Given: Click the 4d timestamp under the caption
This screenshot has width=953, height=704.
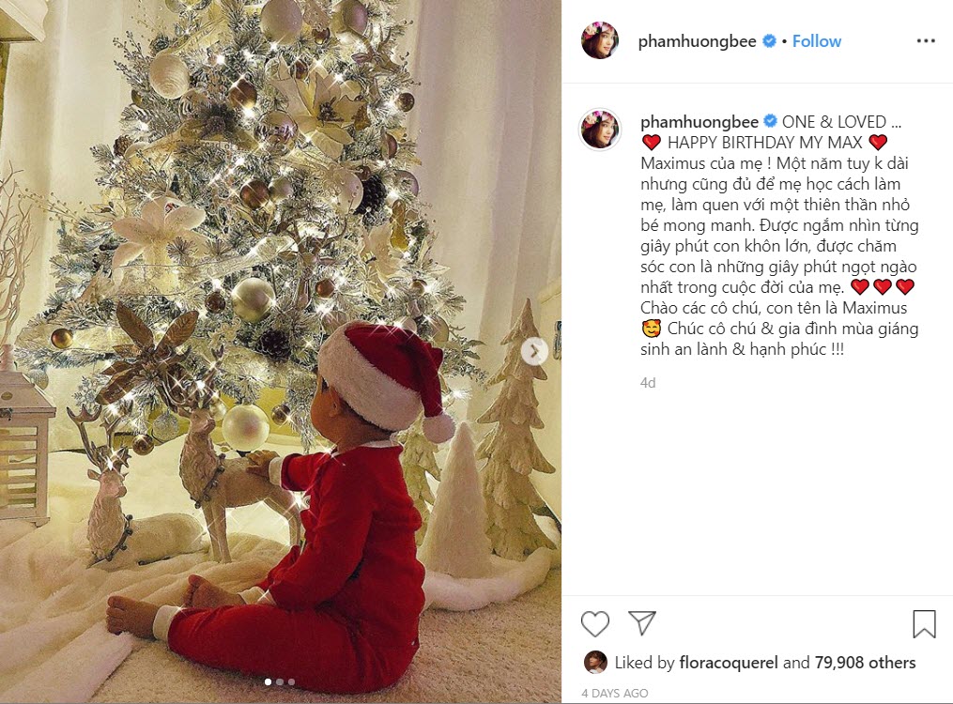Looking at the screenshot, I should coord(648,383).
